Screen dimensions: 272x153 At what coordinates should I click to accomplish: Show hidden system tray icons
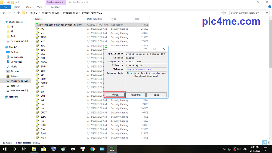pos(220,149)
